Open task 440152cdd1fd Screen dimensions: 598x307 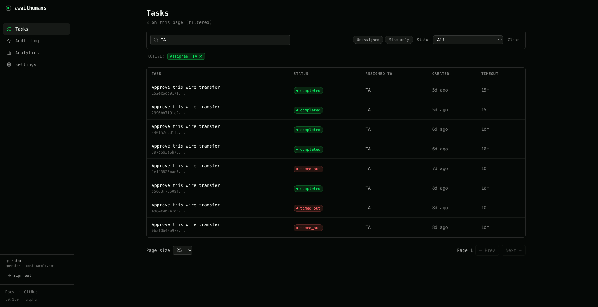click(336, 129)
